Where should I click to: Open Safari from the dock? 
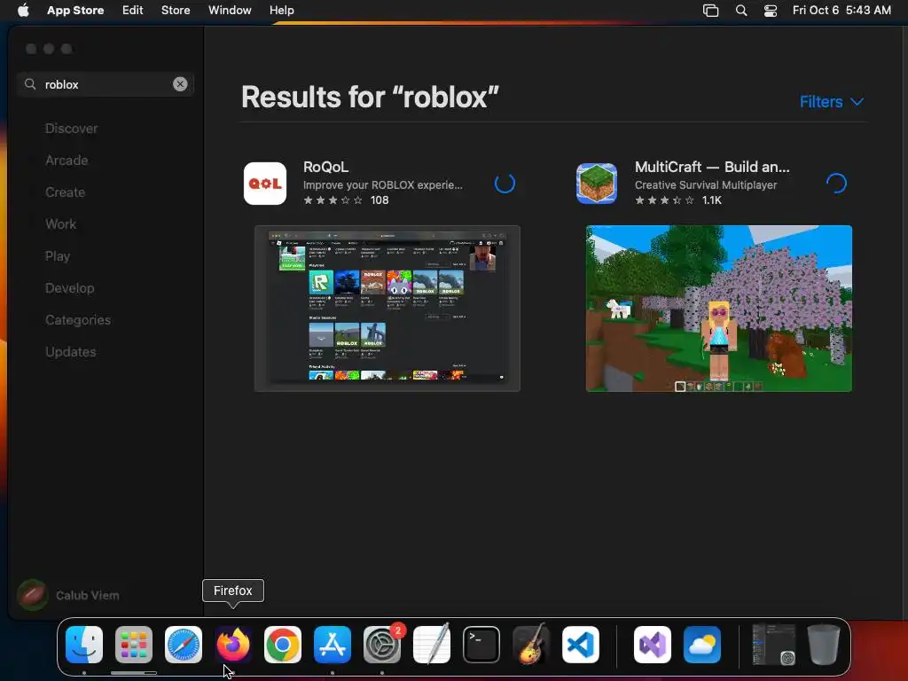(x=184, y=645)
